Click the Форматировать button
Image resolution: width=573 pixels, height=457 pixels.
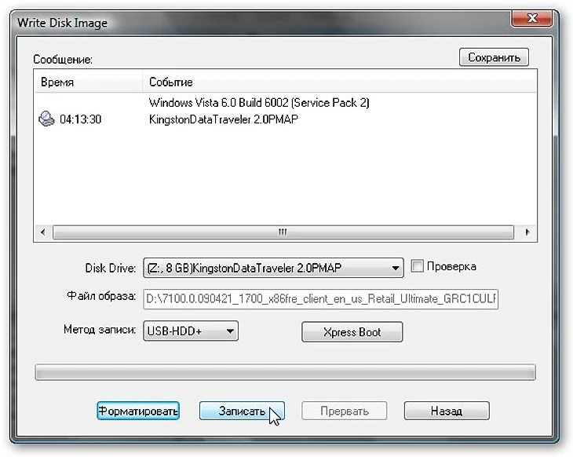coord(138,411)
